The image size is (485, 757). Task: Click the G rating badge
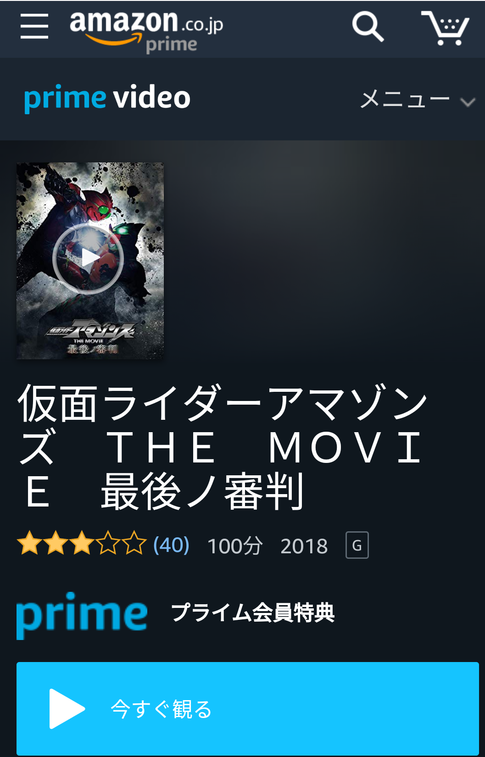point(357,545)
